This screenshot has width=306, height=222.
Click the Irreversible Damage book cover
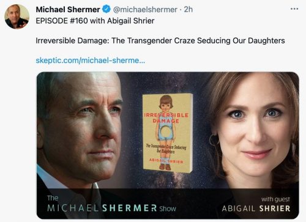click(168, 133)
